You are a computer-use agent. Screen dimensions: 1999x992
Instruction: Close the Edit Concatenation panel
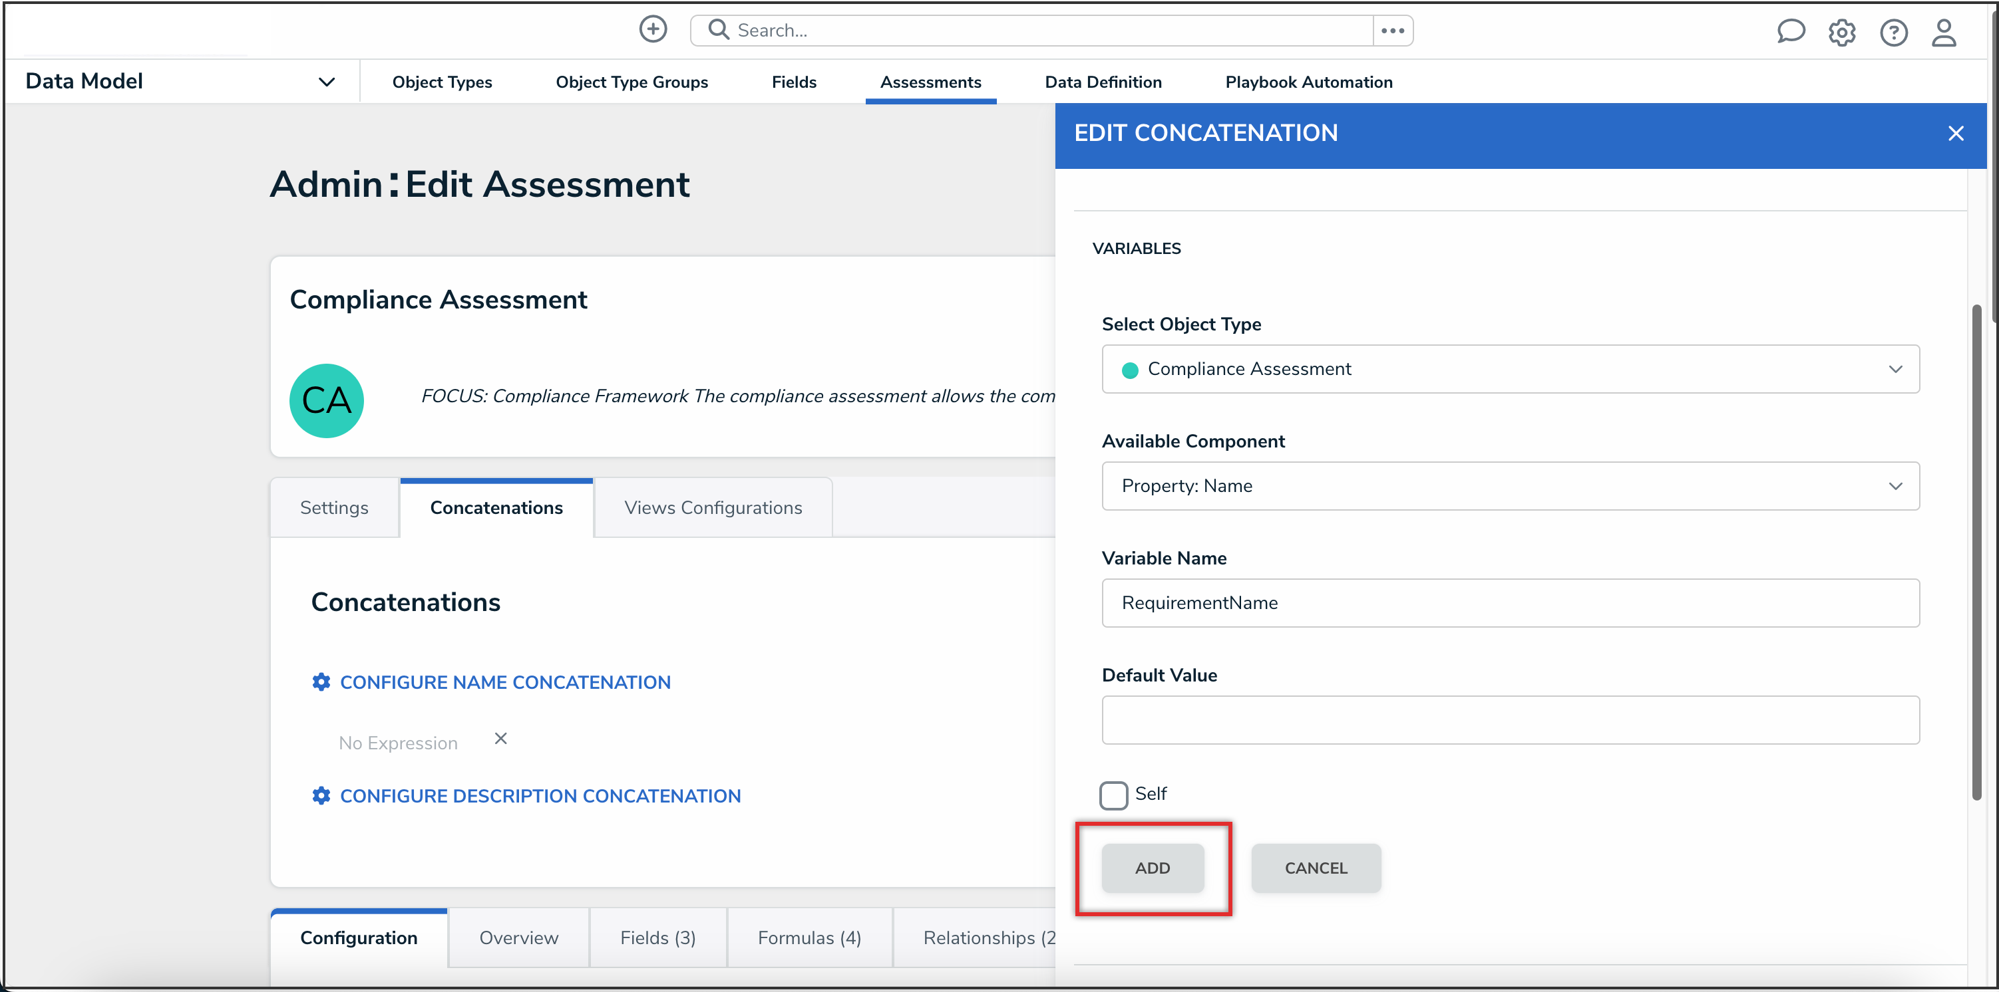[1955, 134]
